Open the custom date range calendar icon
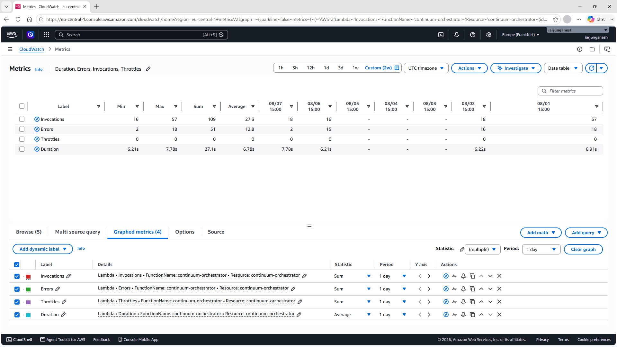The height and width of the screenshot is (347, 617). click(x=397, y=68)
